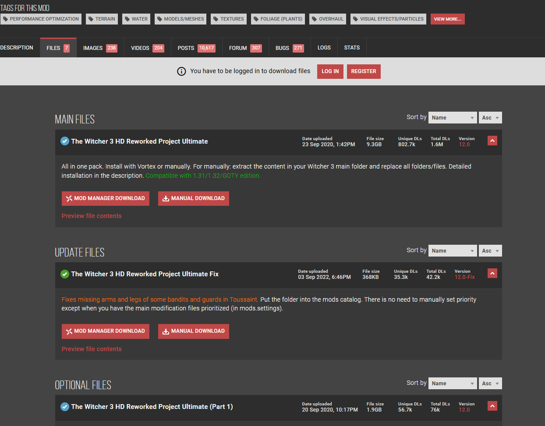Select the Files tab

coord(58,48)
